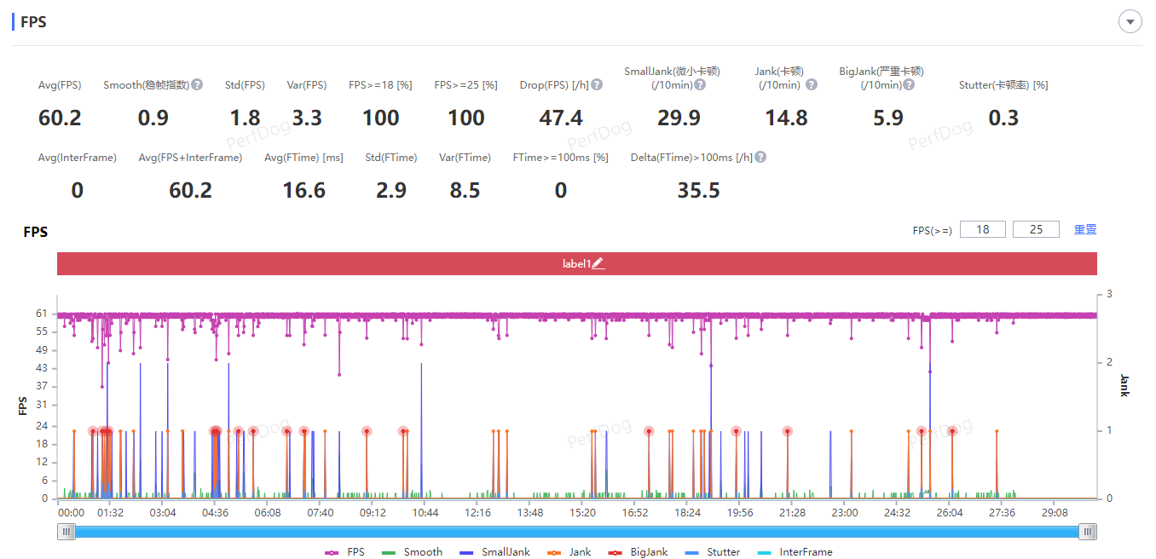
Task: Click the blue 重置 reset link
Action: coord(1085,229)
